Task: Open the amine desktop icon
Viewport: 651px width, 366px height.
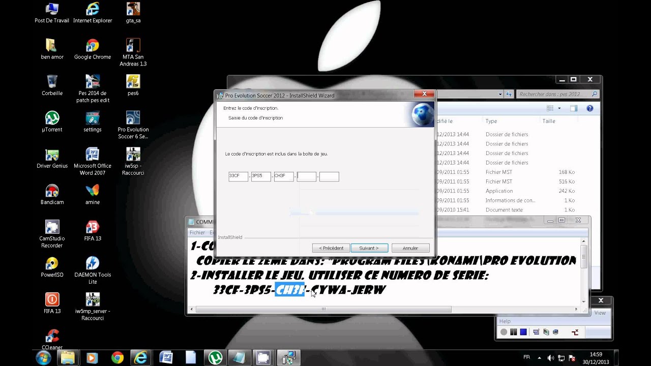Action: point(93,194)
